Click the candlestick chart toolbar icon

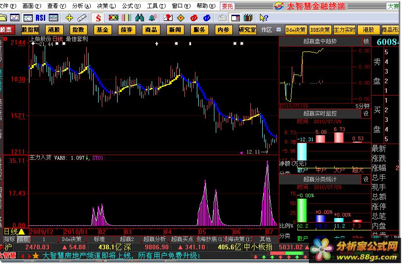pyautogui.click(x=28, y=17)
